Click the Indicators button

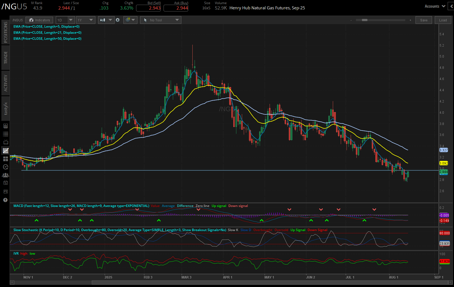coord(39,20)
